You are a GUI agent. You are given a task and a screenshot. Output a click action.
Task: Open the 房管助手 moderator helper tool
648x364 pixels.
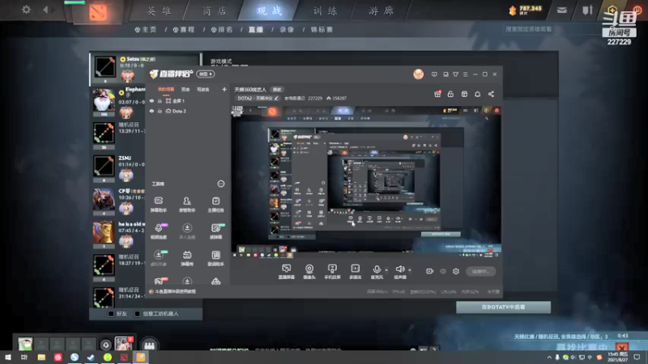(x=187, y=205)
